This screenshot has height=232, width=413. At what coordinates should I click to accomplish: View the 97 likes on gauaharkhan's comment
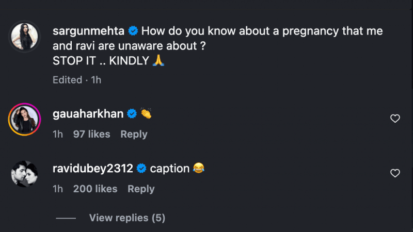tap(91, 134)
